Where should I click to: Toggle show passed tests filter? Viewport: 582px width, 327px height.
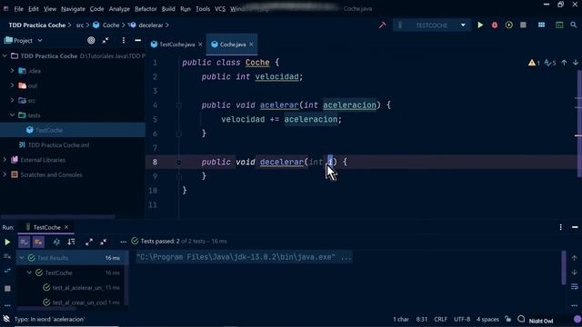point(25,243)
